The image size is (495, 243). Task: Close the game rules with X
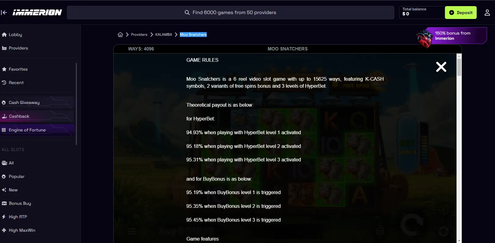[x=441, y=67]
